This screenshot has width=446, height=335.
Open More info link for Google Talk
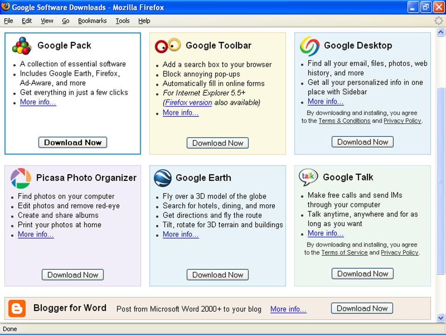click(x=326, y=233)
